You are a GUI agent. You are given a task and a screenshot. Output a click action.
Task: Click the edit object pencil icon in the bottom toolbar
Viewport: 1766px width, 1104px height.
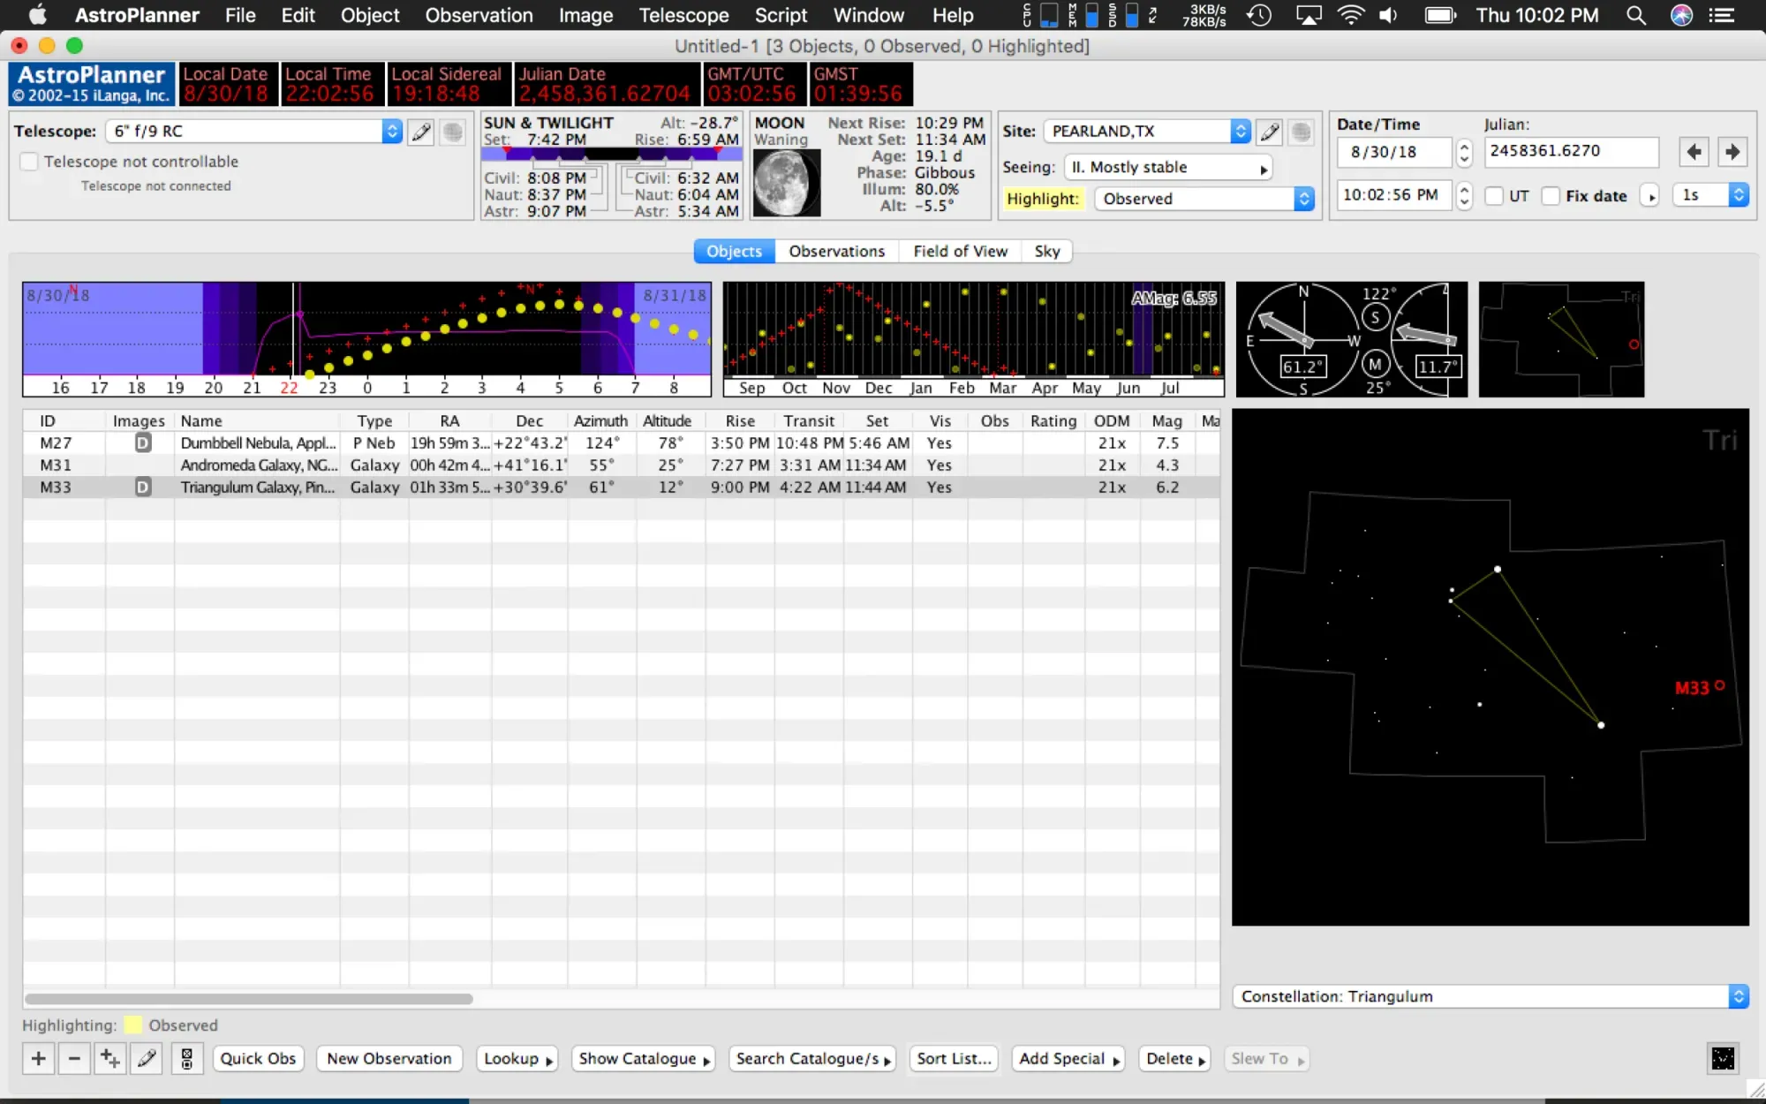click(147, 1058)
